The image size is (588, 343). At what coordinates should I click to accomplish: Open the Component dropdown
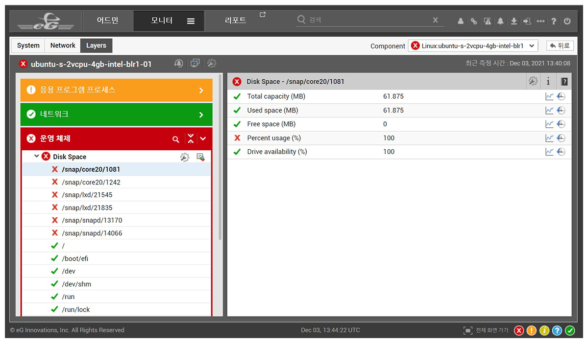coord(473,46)
